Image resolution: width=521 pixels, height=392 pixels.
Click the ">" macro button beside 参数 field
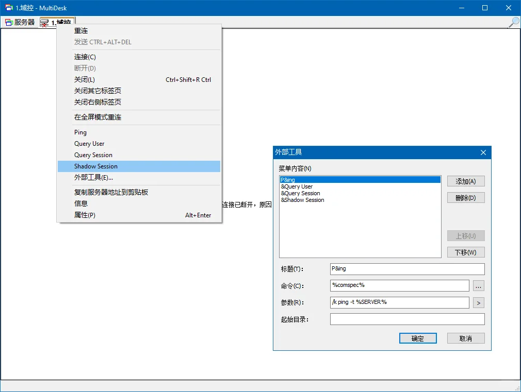coord(478,302)
